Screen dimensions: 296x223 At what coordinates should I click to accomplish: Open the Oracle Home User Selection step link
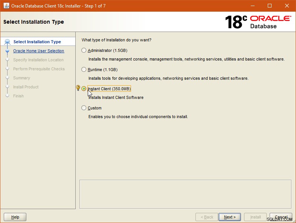tap(39, 51)
